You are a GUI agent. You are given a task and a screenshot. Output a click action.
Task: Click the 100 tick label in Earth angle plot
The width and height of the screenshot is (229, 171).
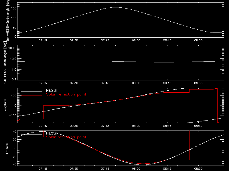(13, 18)
